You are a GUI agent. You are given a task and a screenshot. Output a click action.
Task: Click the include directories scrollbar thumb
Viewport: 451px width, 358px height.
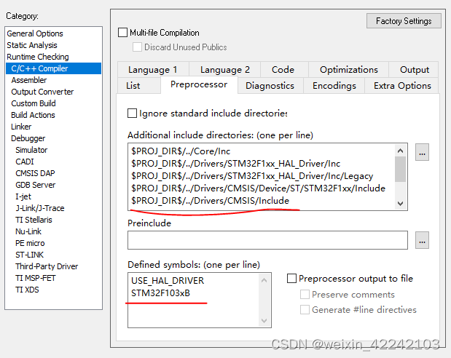pos(400,170)
